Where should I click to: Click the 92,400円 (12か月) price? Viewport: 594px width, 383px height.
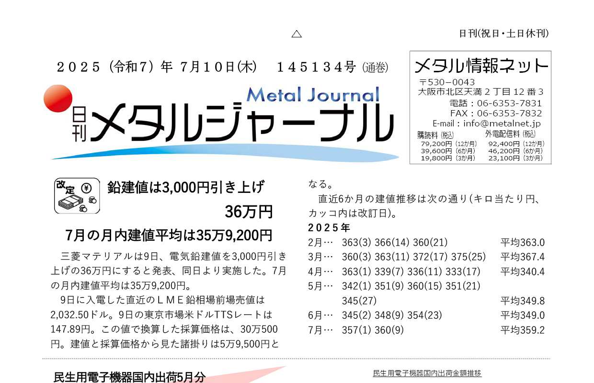(516, 144)
